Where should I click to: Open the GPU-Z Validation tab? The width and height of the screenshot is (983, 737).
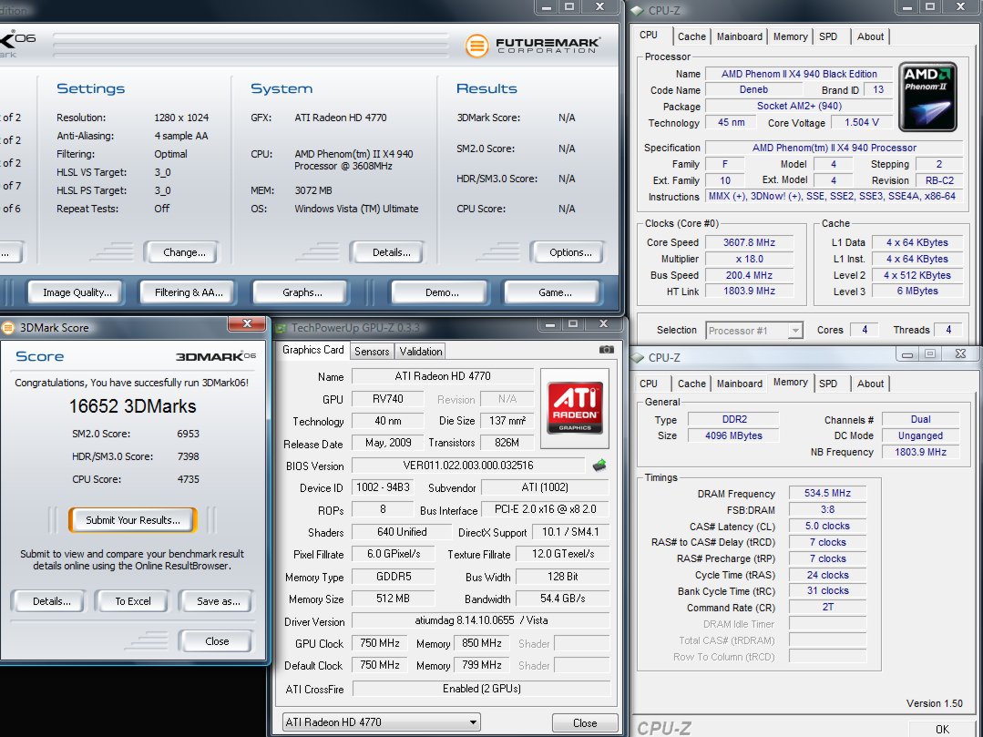pyautogui.click(x=421, y=352)
